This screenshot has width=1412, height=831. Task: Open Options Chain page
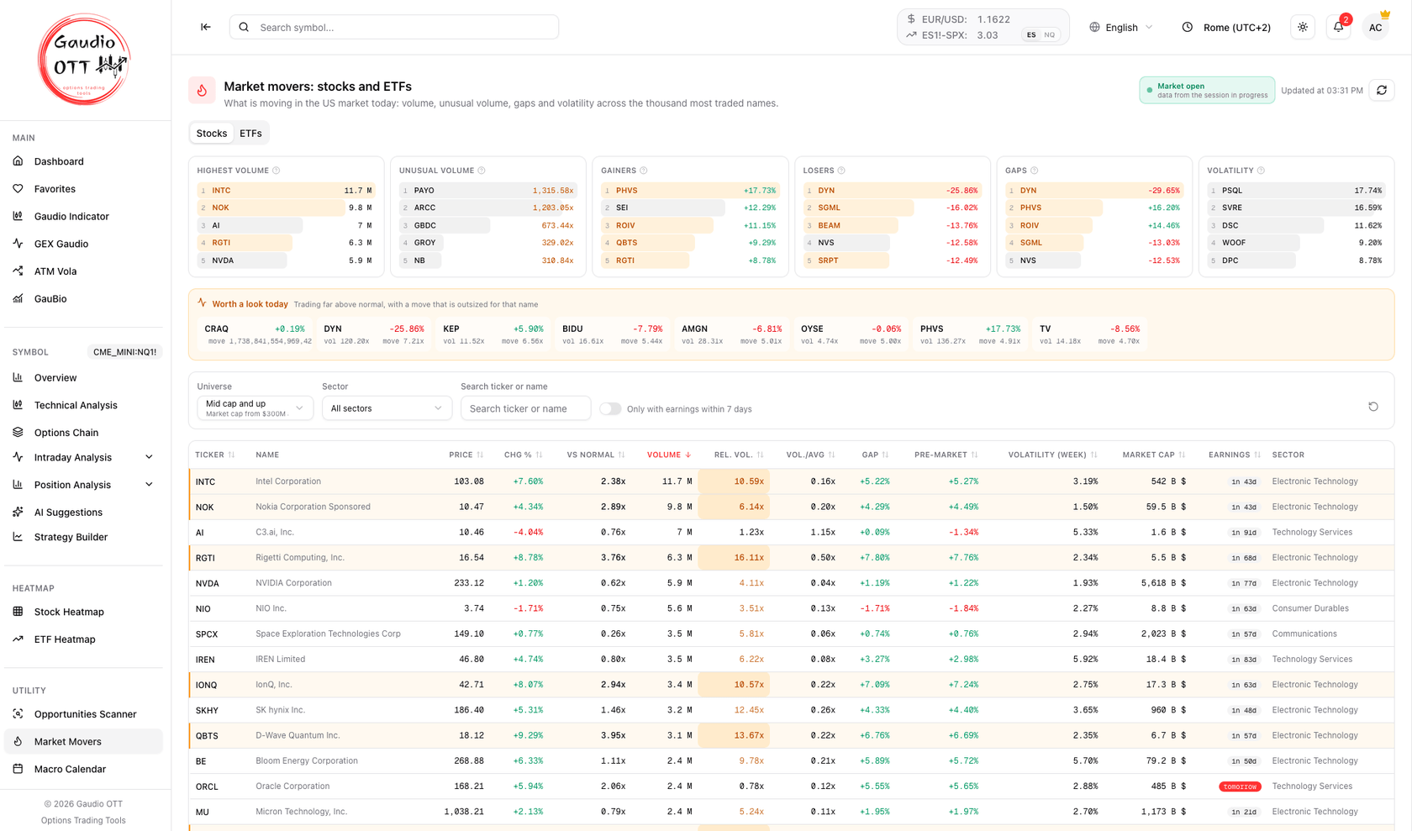tap(83, 433)
